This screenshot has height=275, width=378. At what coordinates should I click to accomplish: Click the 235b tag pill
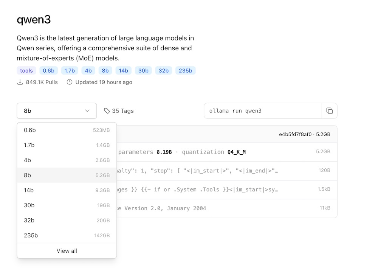pyautogui.click(x=185, y=70)
